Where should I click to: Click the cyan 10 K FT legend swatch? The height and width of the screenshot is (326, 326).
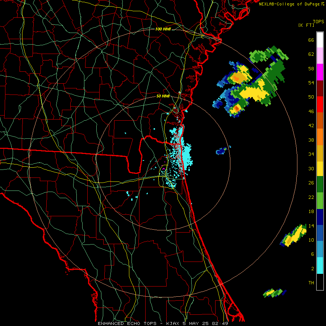(320, 265)
